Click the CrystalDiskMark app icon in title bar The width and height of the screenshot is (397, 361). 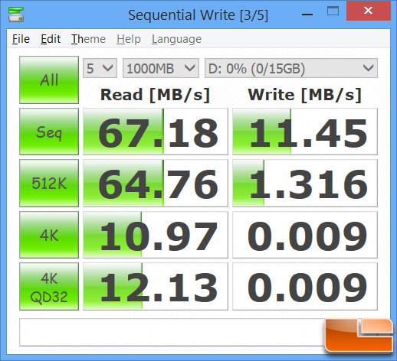[x=16, y=14]
